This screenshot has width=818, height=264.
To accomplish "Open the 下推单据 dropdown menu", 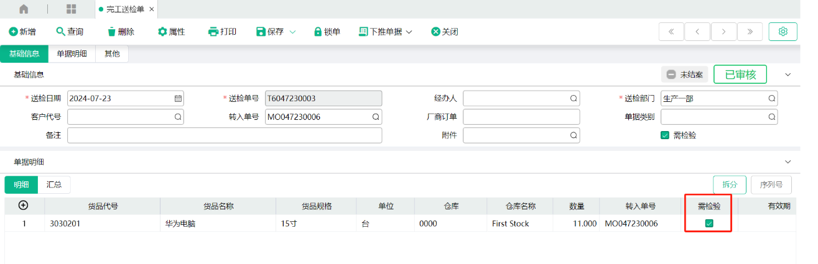I will click(x=386, y=32).
